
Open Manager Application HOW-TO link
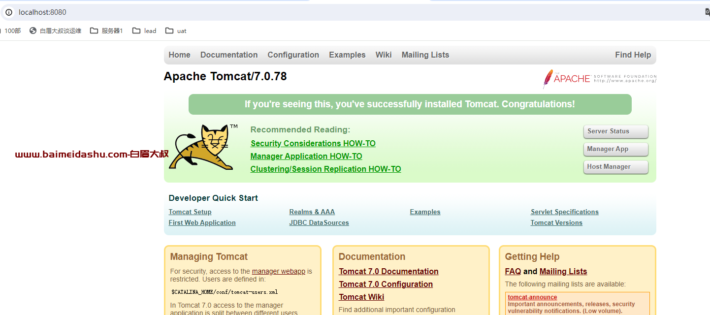click(306, 156)
